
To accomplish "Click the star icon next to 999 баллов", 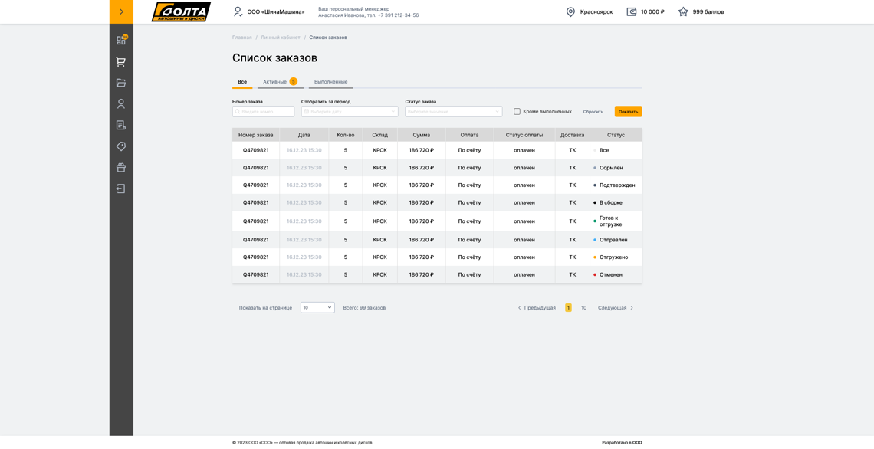I will (683, 11).
